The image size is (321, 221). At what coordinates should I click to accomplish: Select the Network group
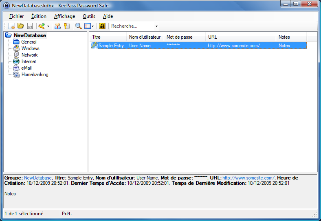(x=30, y=55)
